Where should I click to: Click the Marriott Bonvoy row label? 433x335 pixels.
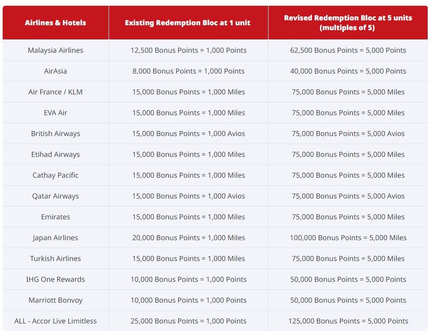pyautogui.click(x=55, y=300)
